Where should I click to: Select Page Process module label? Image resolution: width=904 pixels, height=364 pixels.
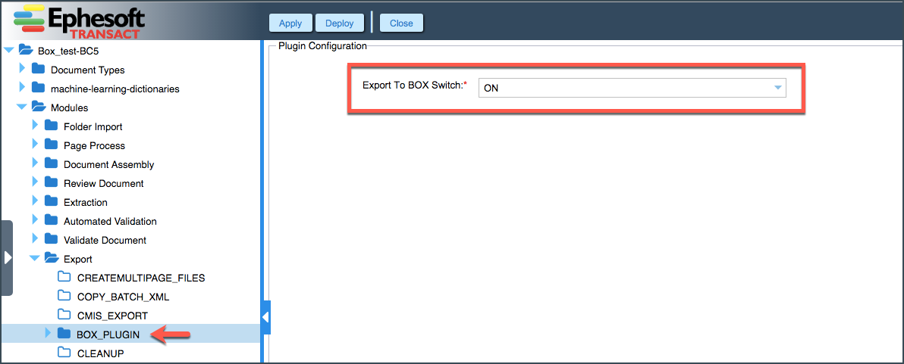coord(94,145)
